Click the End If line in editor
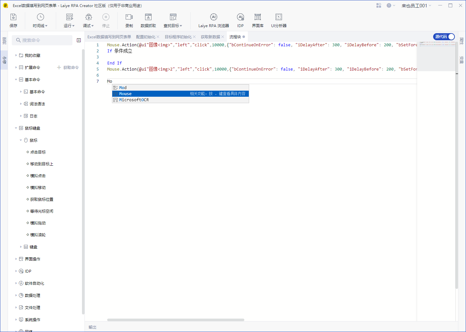The image size is (466, 332). (115, 63)
